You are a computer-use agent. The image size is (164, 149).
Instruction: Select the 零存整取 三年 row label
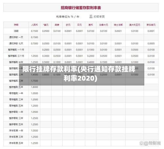(x=16, y=100)
